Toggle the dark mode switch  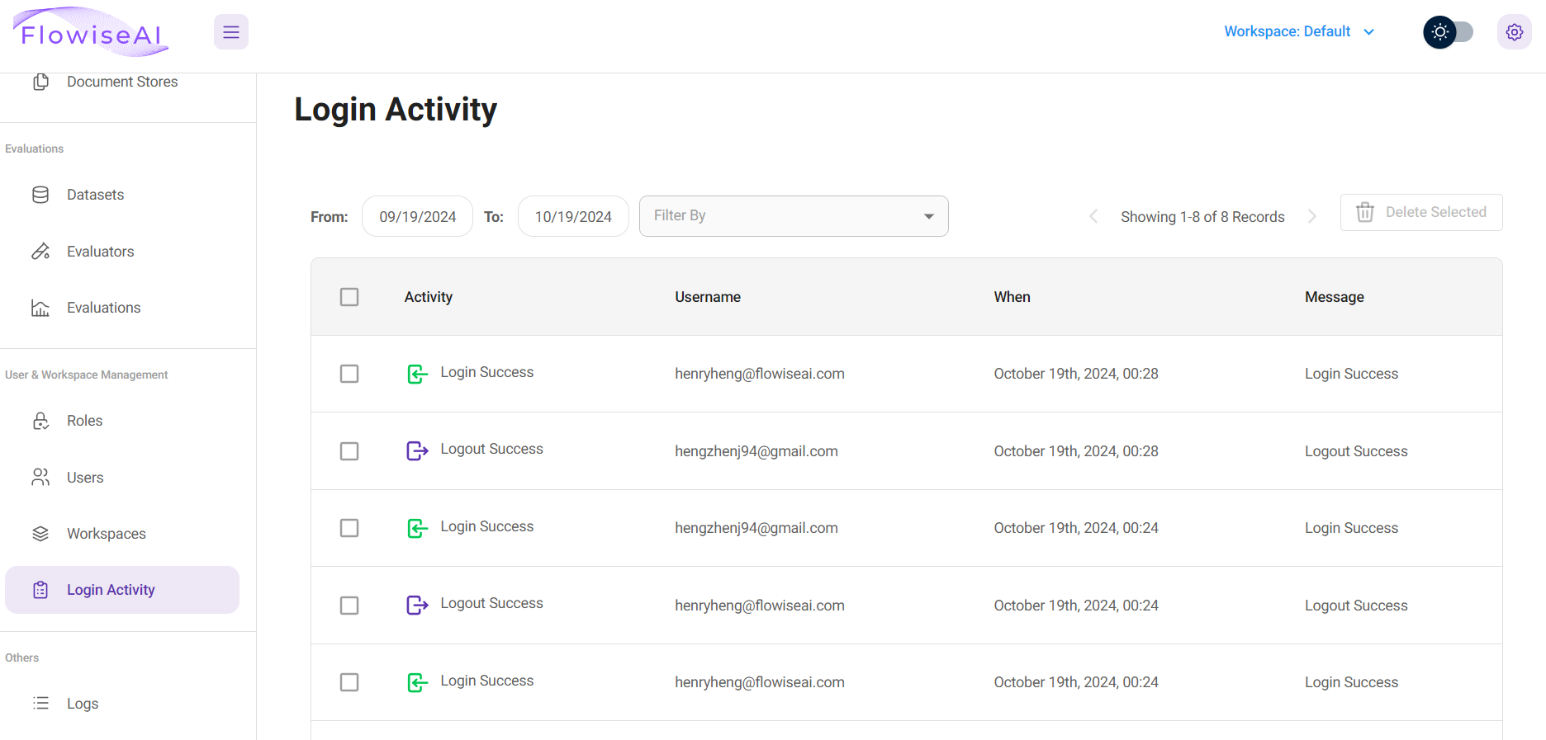tap(1449, 32)
